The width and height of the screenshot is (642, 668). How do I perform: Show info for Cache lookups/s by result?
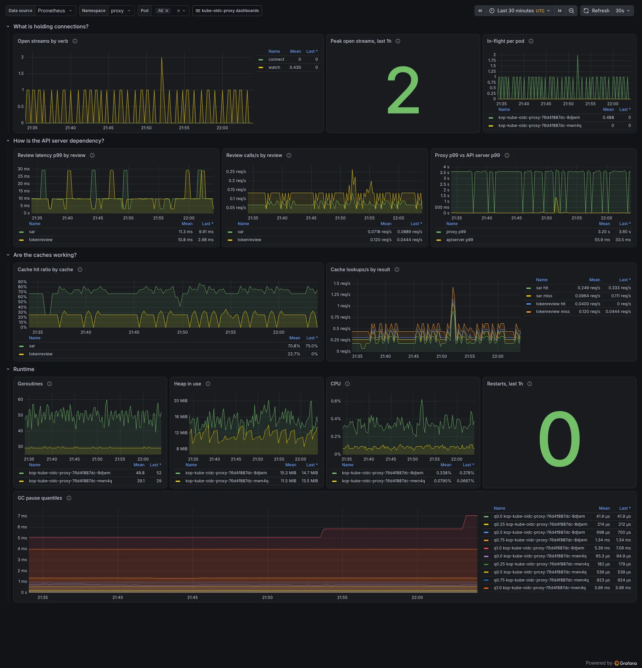coord(397,270)
